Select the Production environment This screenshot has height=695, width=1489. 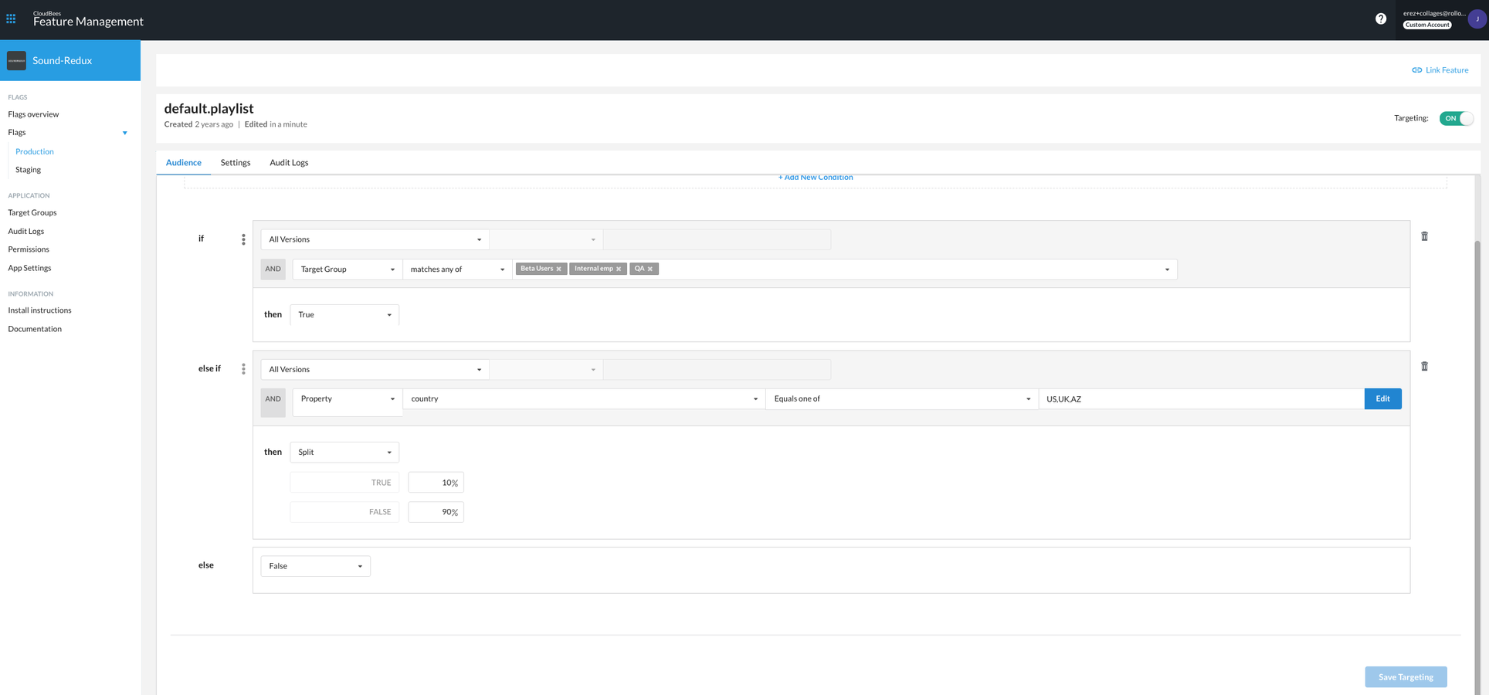pyautogui.click(x=35, y=151)
